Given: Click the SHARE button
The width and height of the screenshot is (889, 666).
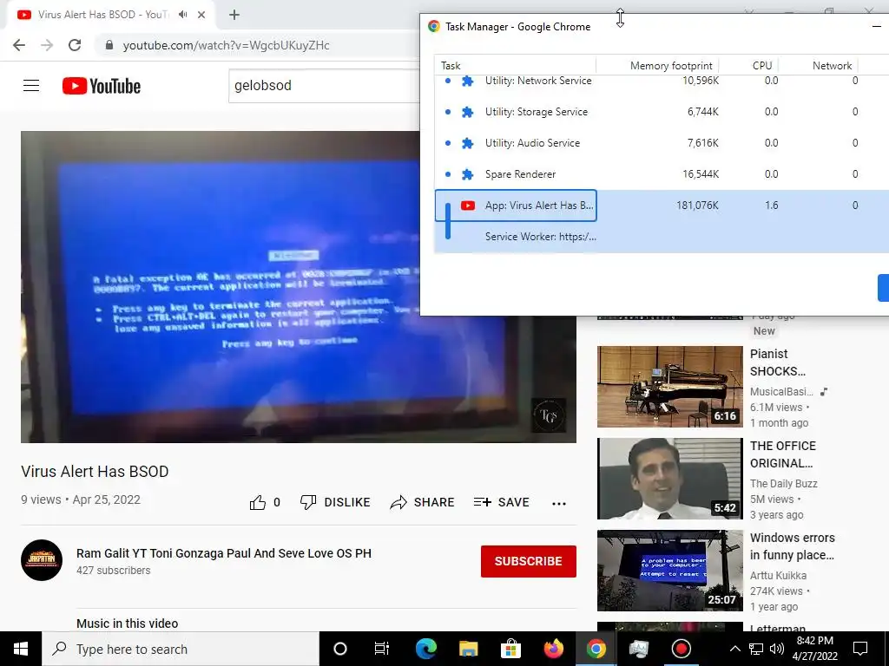Looking at the screenshot, I should pyautogui.click(x=423, y=502).
